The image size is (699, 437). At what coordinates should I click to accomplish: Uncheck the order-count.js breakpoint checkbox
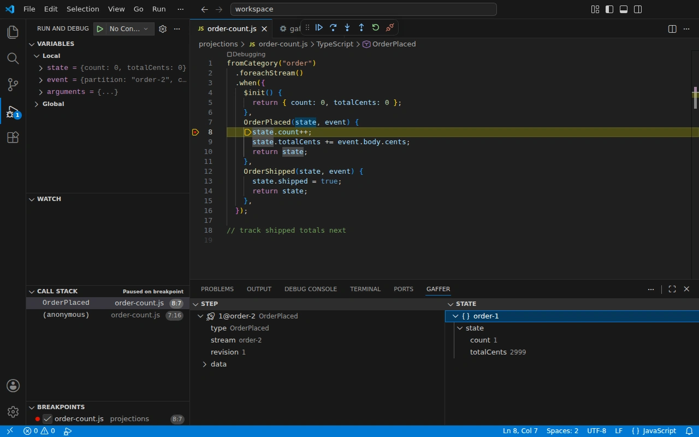pos(48,419)
